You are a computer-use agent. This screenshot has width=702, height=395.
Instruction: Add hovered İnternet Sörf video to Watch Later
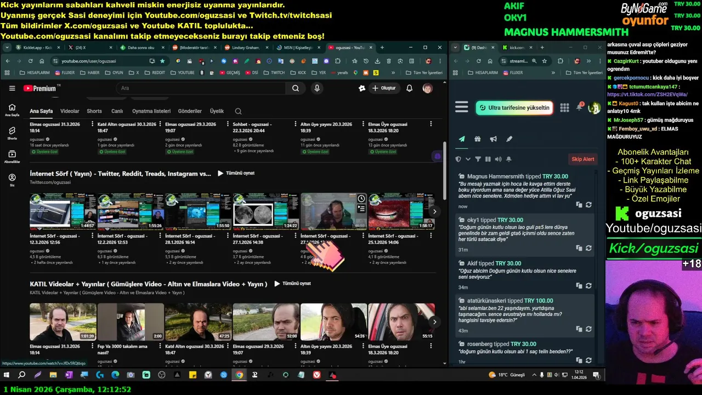[361, 199]
